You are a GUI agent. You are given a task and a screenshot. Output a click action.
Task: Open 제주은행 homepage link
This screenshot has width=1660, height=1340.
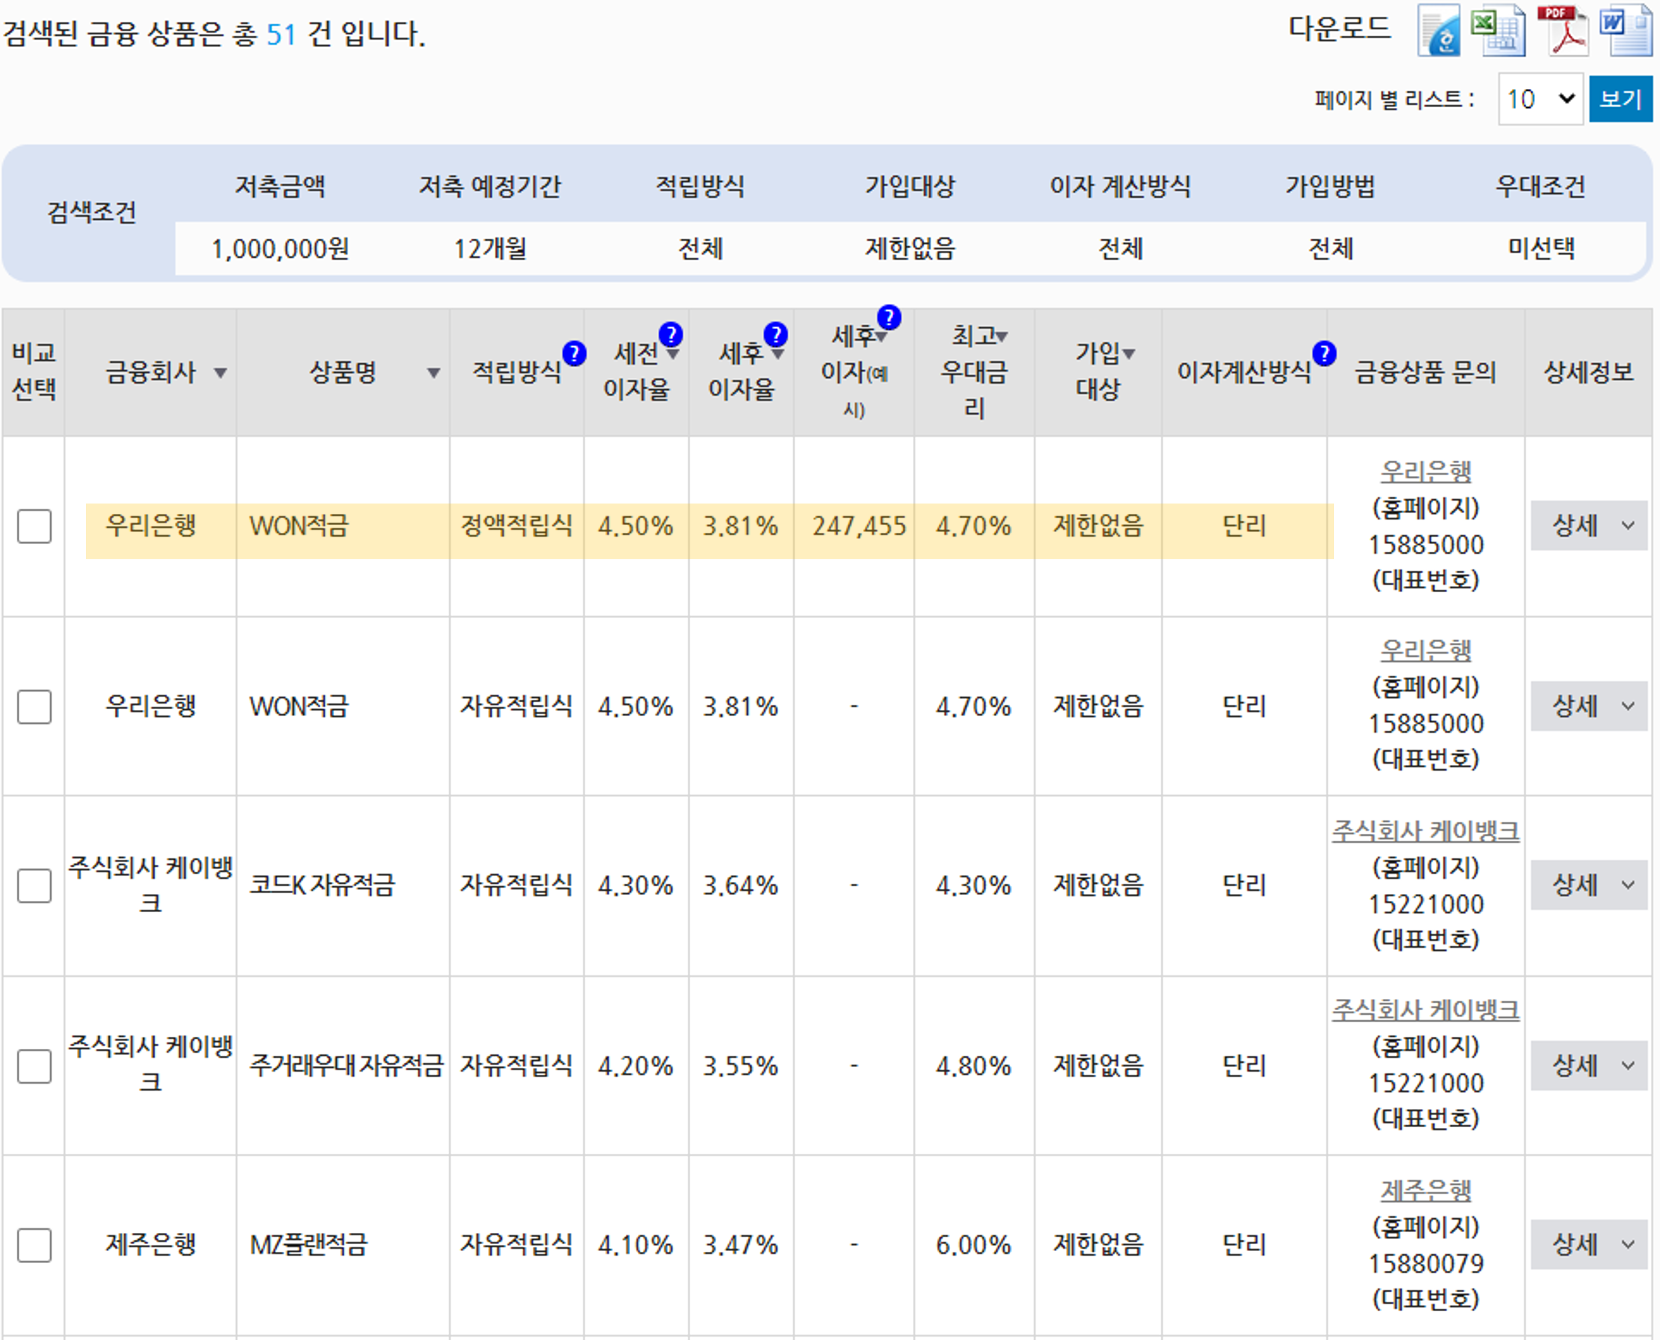pyautogui.click(x=1426, y=1190)
